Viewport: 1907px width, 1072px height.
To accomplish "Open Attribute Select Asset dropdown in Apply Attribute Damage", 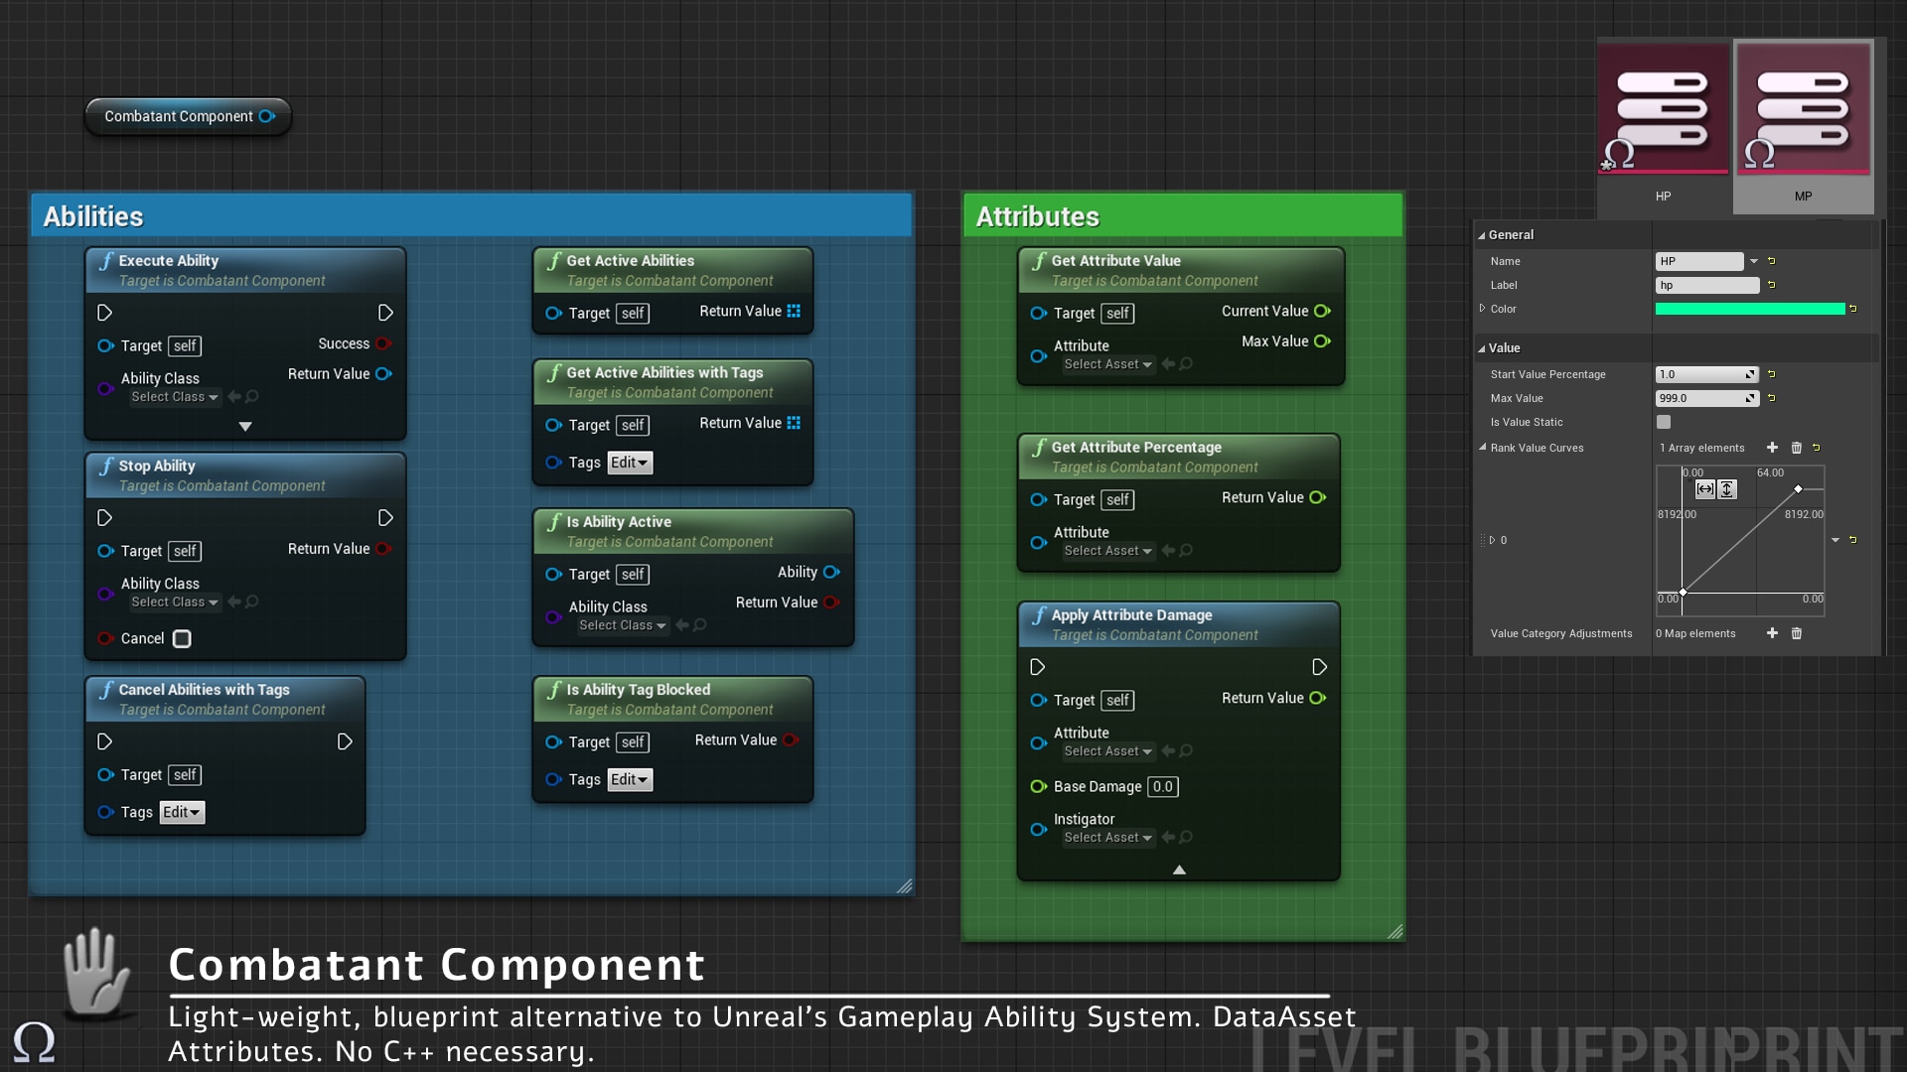I will 1107,751.
